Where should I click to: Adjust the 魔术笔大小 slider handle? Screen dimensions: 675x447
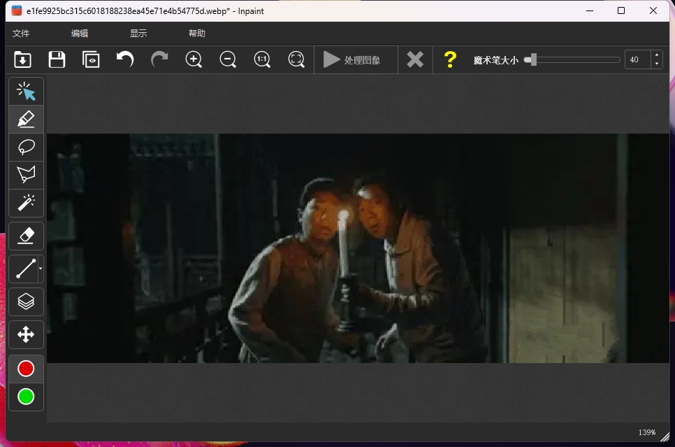point(533,60)
